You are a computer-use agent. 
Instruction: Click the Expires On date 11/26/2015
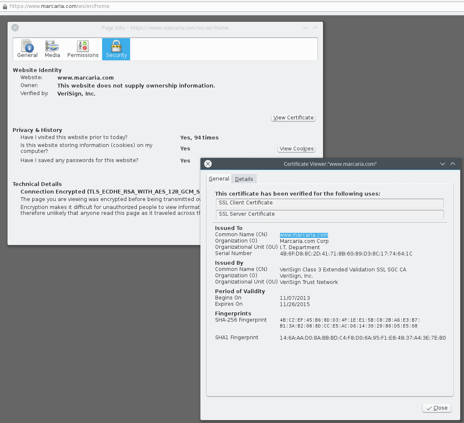(x=295, y=304)
